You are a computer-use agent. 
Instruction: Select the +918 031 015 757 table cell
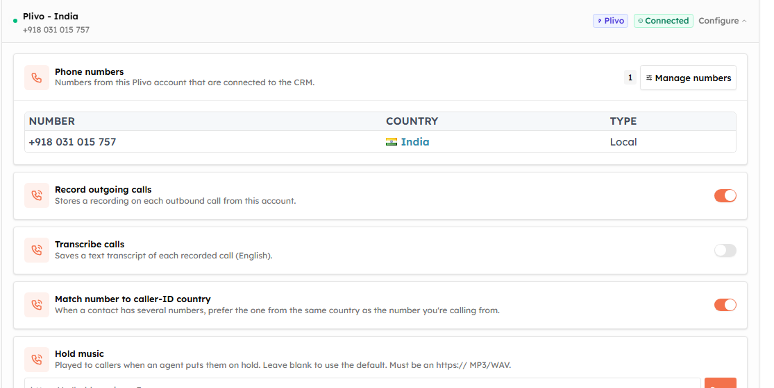pyautogui.click(x=73, y=142)
